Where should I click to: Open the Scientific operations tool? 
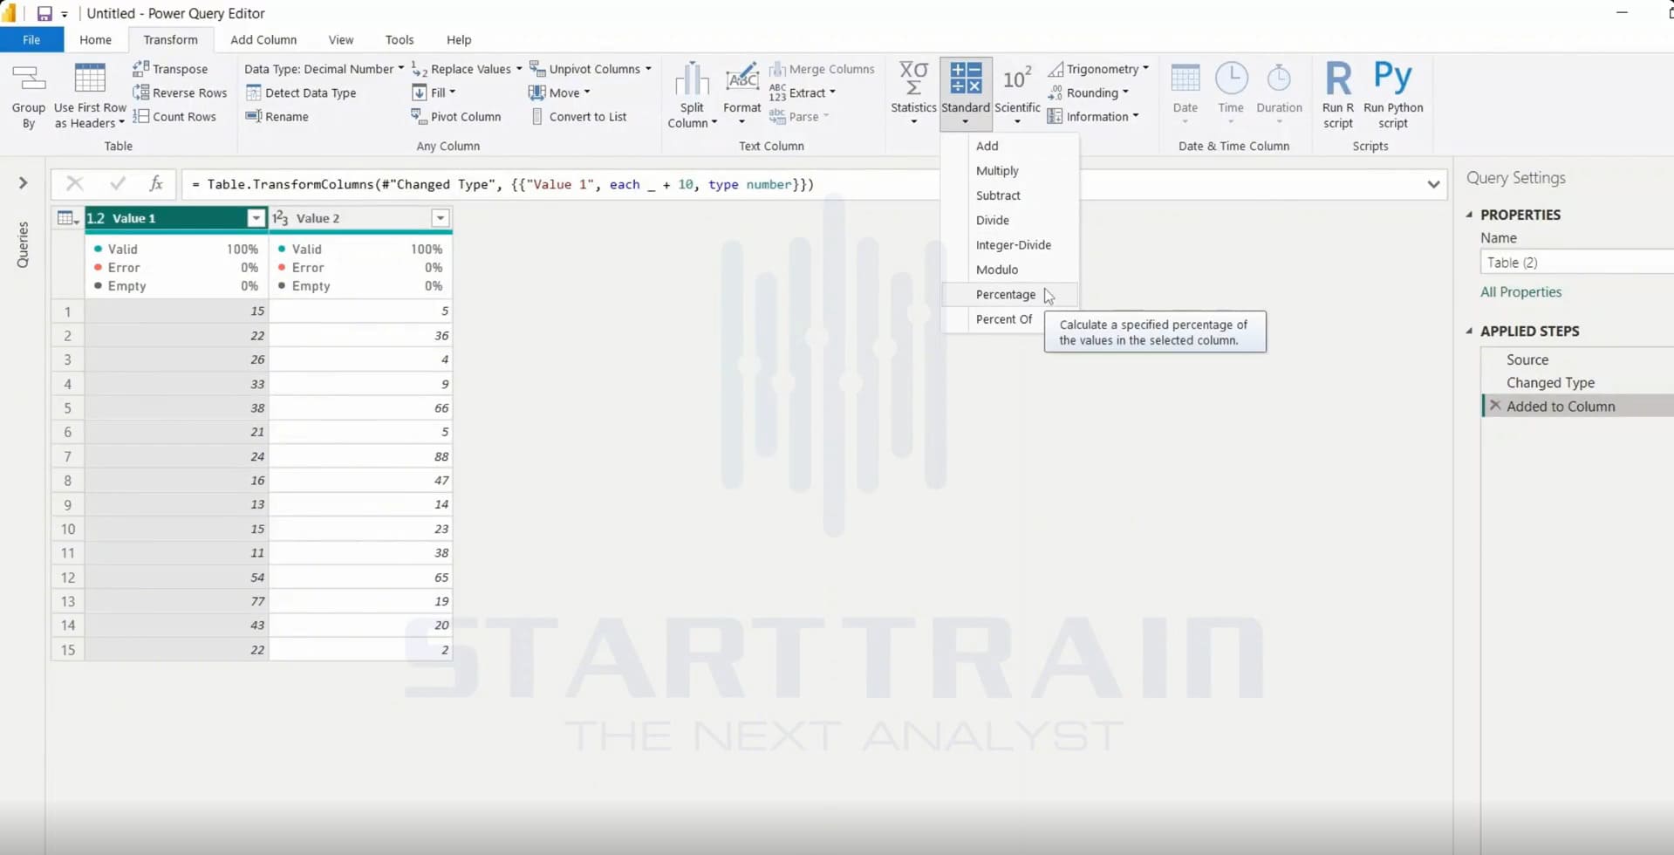click(x=1017, y=92)
